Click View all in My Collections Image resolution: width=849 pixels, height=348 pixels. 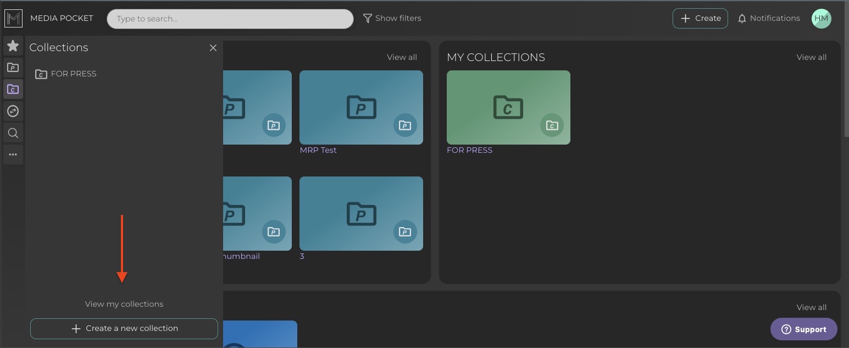(811, 57)
